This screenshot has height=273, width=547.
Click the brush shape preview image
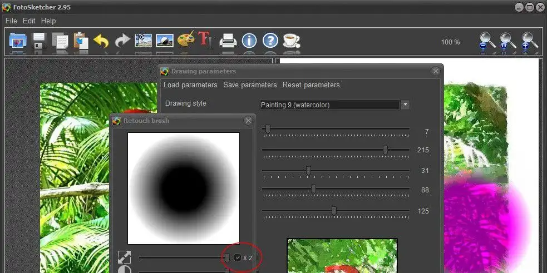184,188
